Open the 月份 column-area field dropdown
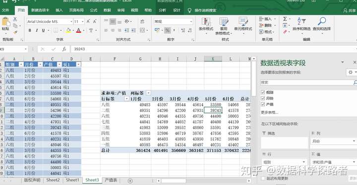 [354, 141]
